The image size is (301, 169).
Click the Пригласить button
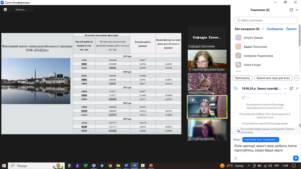pos(242,78)
